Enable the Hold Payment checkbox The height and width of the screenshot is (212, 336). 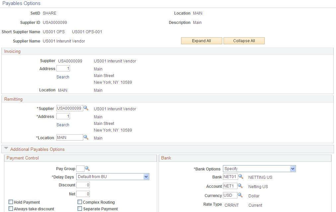tap(11, 202)
